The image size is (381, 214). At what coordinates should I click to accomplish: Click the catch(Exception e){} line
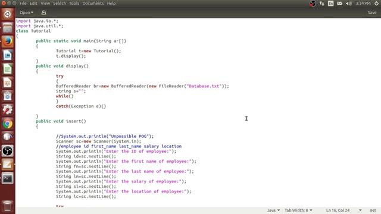click(81, 106)
